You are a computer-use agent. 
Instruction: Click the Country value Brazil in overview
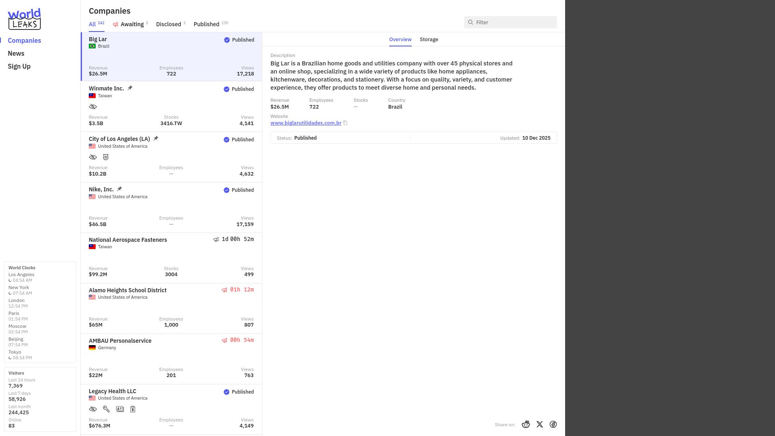click(395, 107)
